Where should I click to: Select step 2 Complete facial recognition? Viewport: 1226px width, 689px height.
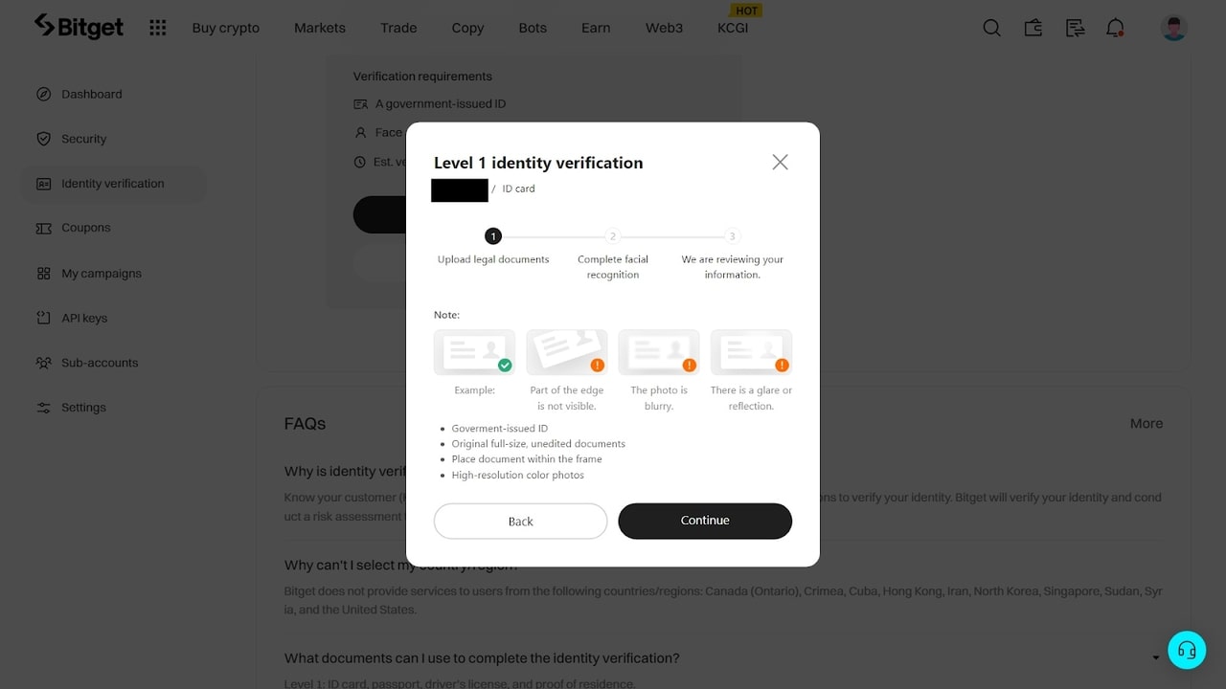(x=613, y=235)
